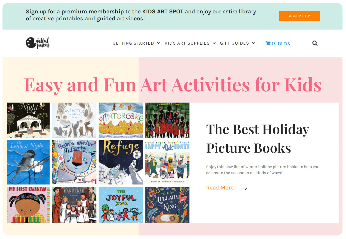The height and width of the screenshot is (239, 346).
Task: Open The Best Holiday Picture Books headline
Action: pos(258,138)
